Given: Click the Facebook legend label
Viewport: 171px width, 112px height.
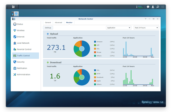Looking at the screenshot, I should [x=100, y=77].
